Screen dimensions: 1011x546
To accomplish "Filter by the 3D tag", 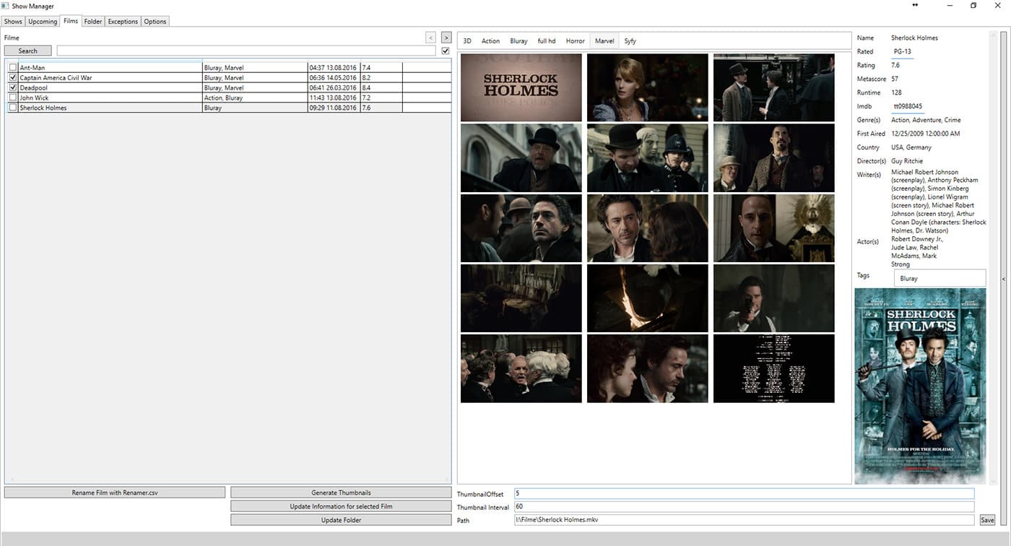I will (467, 41).
